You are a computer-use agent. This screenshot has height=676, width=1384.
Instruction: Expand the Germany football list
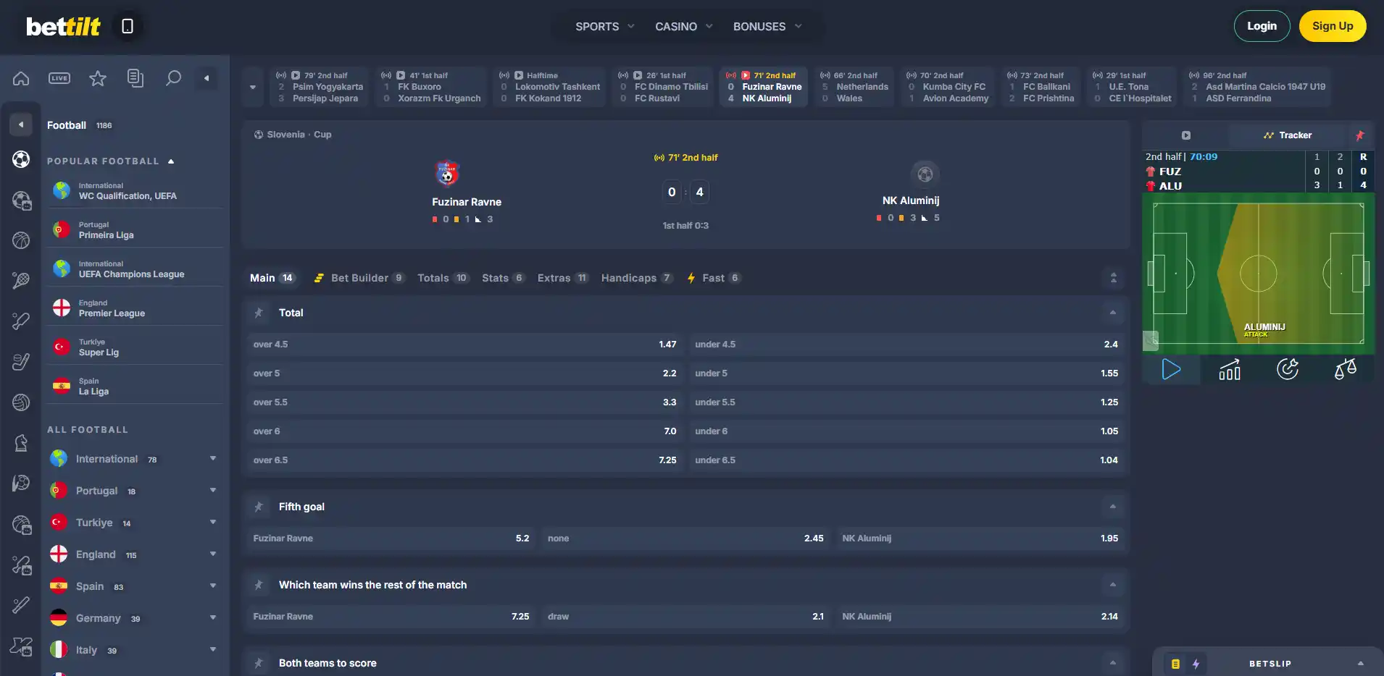(213, 617)
